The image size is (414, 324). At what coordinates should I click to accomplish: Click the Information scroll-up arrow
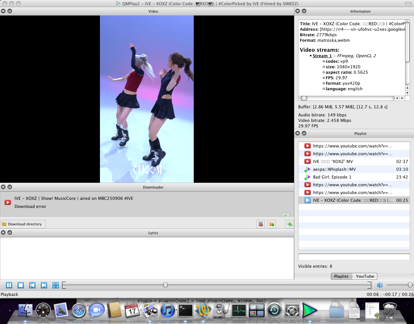(408, 88)
